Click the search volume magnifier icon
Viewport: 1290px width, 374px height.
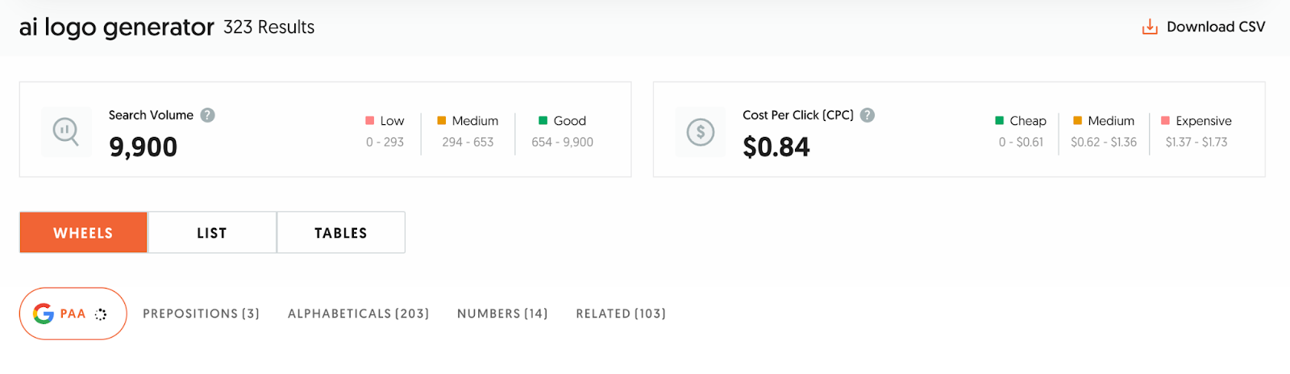[65, 131]
